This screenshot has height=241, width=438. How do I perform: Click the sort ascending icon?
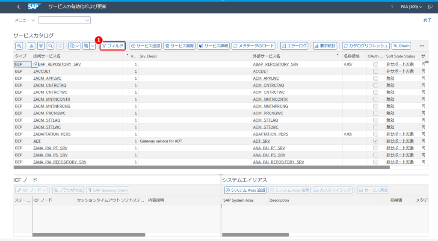pyautogui.click(x=31, y=46)
